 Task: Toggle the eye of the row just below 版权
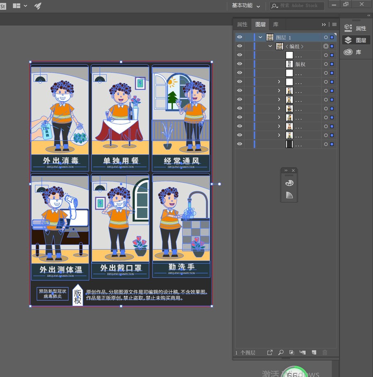tap(240, 72)
